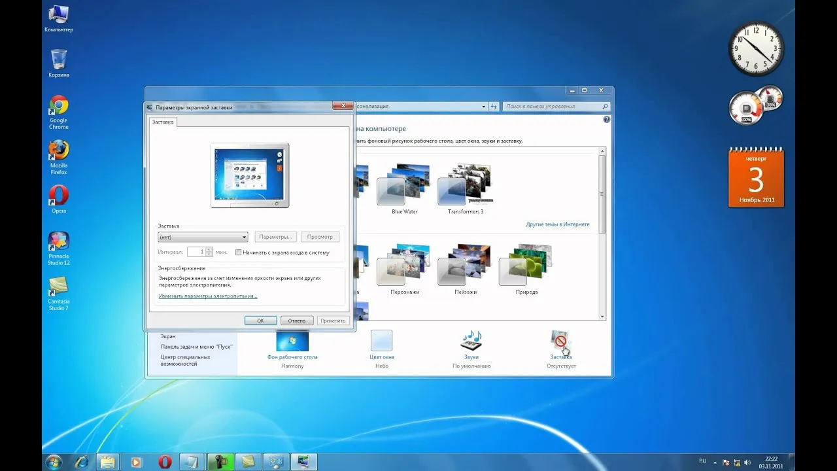Launch Mozilla Firefox from the desktop
This screenshot has width=837, height=471.
tap(58, 157)
